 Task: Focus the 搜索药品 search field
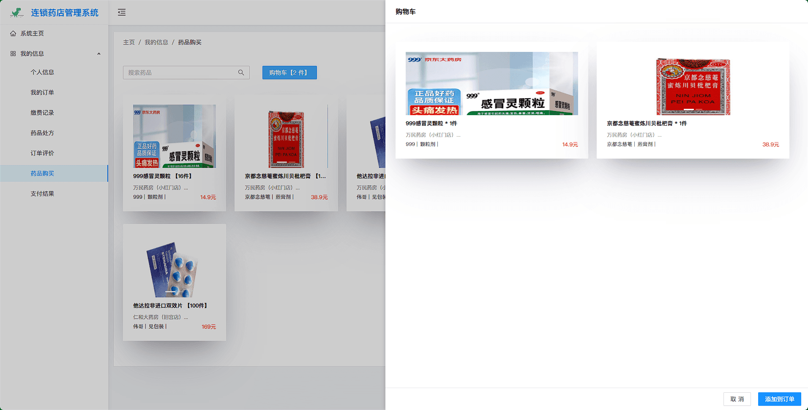click(x=186, y=73)
